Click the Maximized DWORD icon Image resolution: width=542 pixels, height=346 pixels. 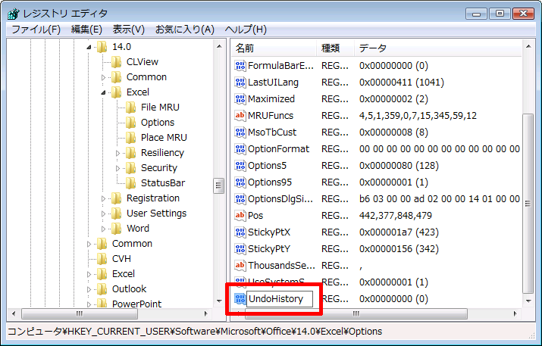(x=240, y=98)
